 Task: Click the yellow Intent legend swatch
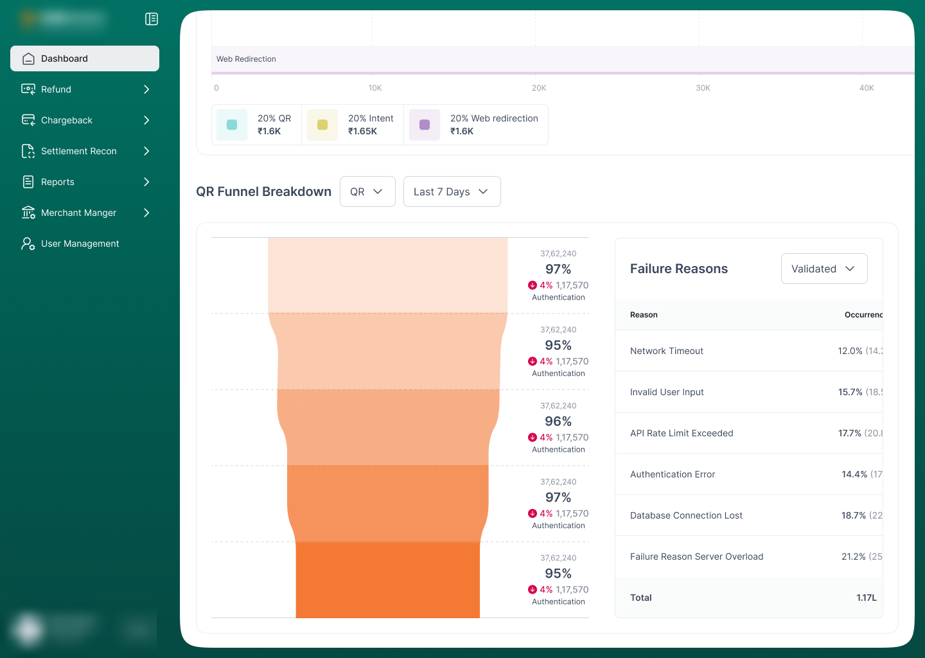322,125
